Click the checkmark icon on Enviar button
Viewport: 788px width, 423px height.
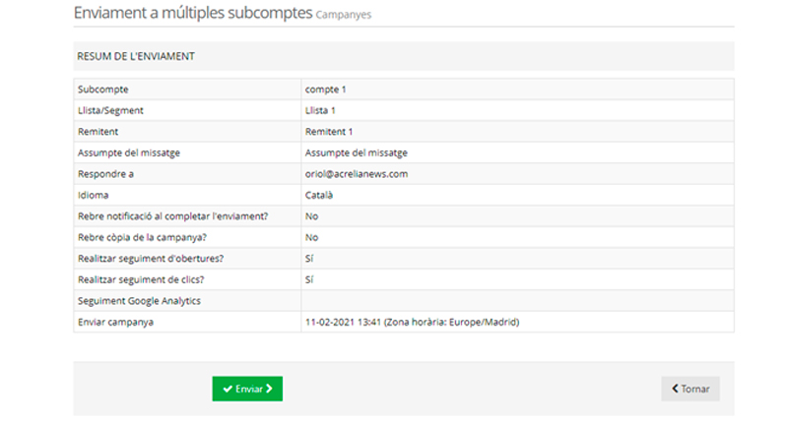pyautogui.click(x=228, y=389)
